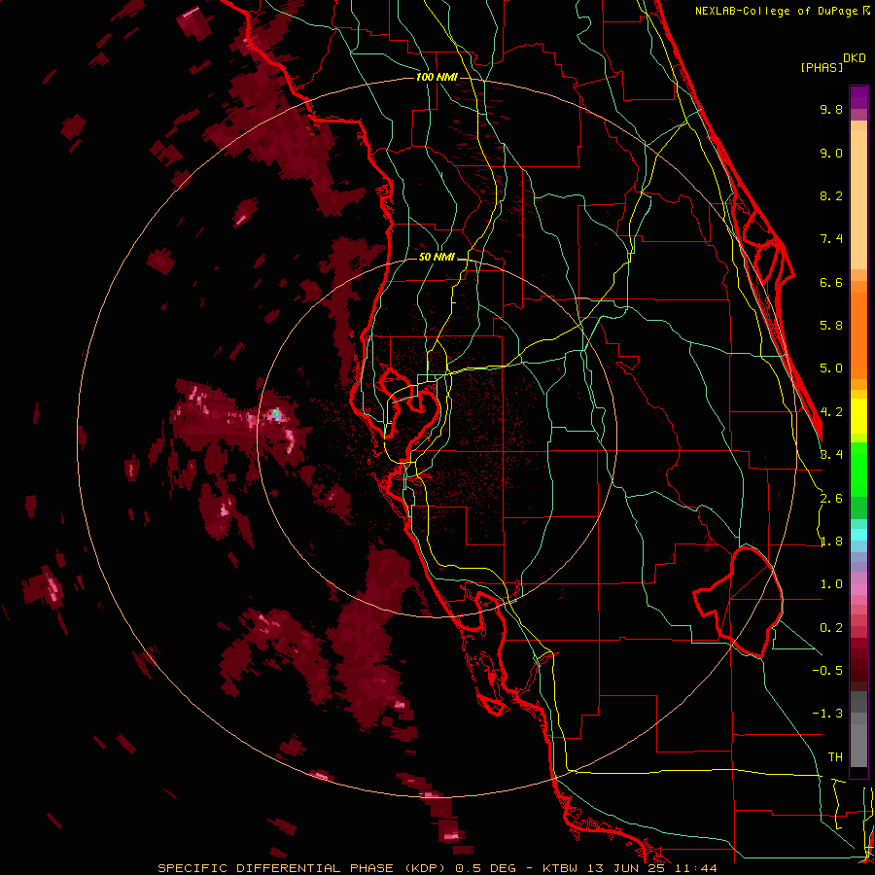
Task: Click the 6.6 value on the color scale
Action: (x=831, y=282)
